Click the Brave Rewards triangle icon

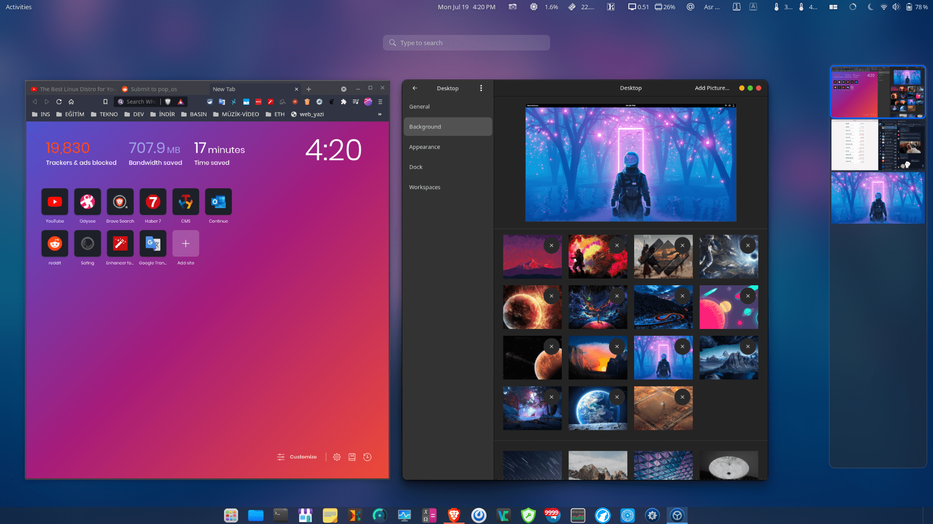point(180,101)
